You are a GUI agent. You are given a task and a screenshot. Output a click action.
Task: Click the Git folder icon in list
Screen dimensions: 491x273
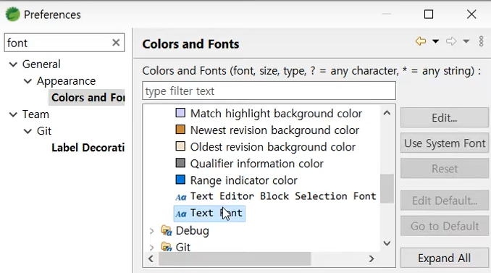pos(167,247)
